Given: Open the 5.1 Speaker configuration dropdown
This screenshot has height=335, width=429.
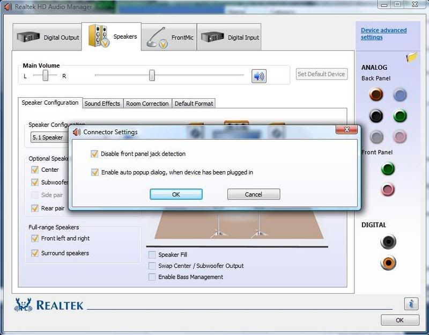Looking at the screenshot, I should [x=49, y=137].
